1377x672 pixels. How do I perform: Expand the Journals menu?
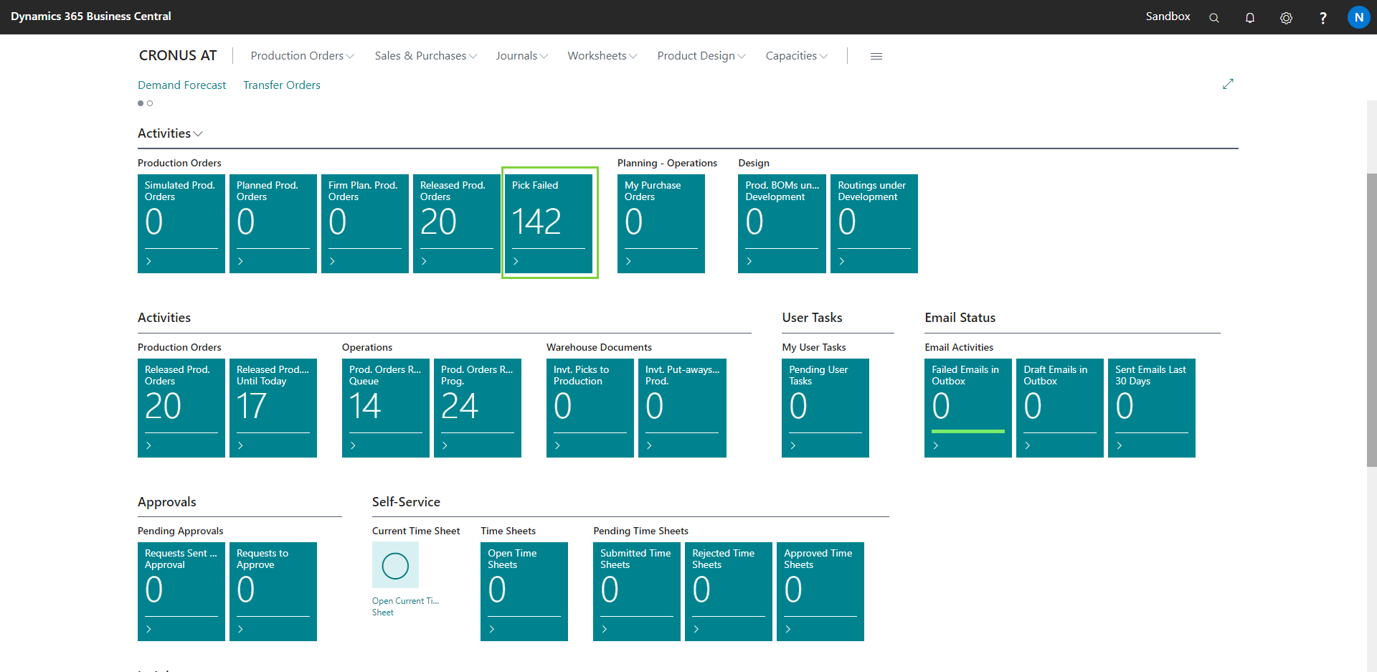click(x=521, y=56)
